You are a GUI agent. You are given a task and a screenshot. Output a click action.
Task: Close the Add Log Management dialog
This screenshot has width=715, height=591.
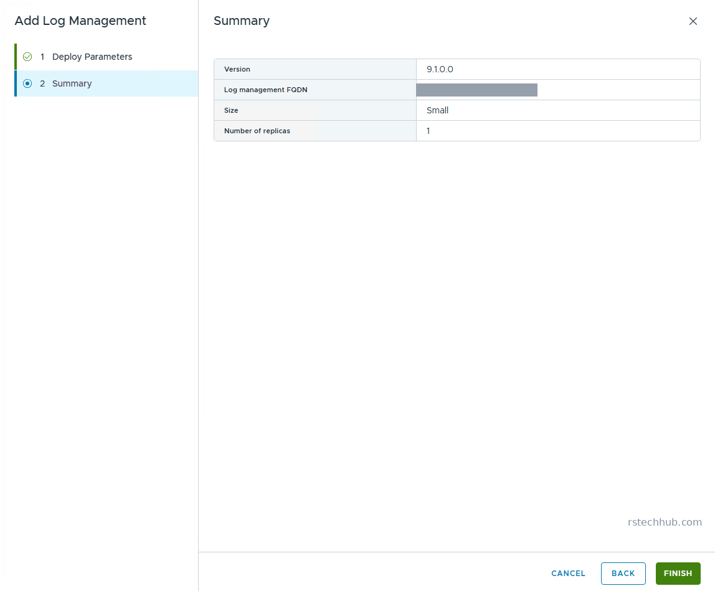[x=693, y=21]
